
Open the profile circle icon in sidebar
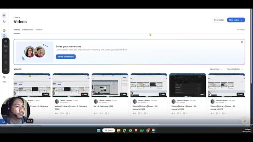(4, 30)
